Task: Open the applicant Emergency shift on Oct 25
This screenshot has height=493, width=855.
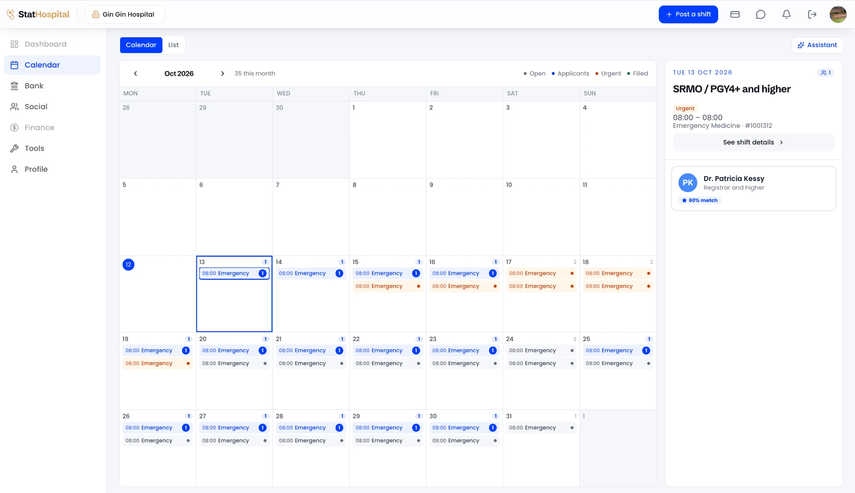Action: (x=618, y=350)
